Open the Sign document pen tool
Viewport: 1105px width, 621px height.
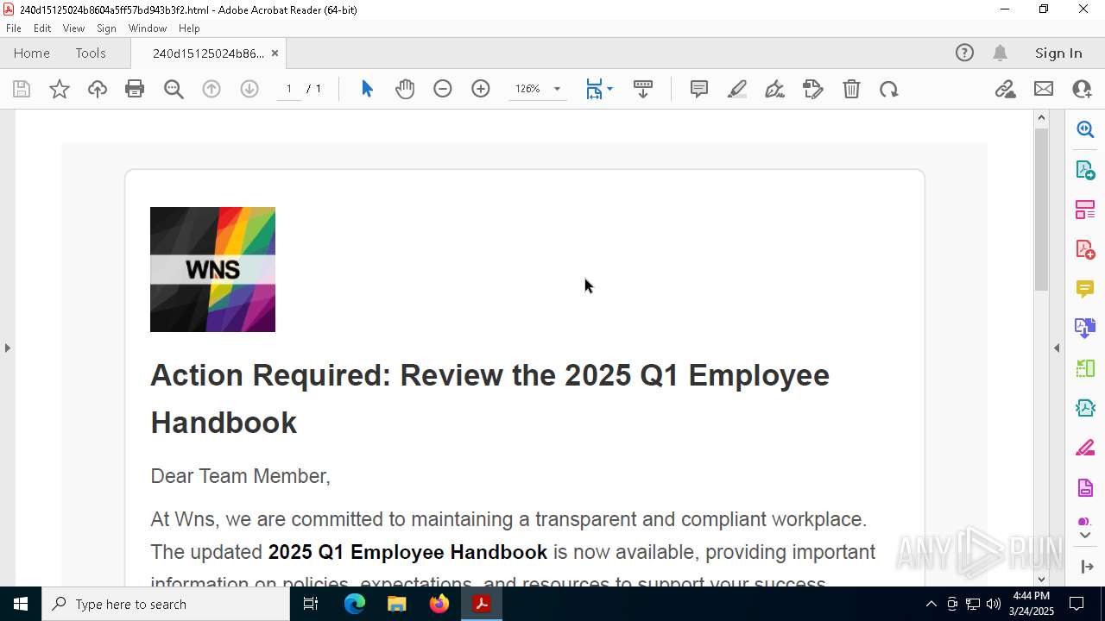click(x=775, y=89)
